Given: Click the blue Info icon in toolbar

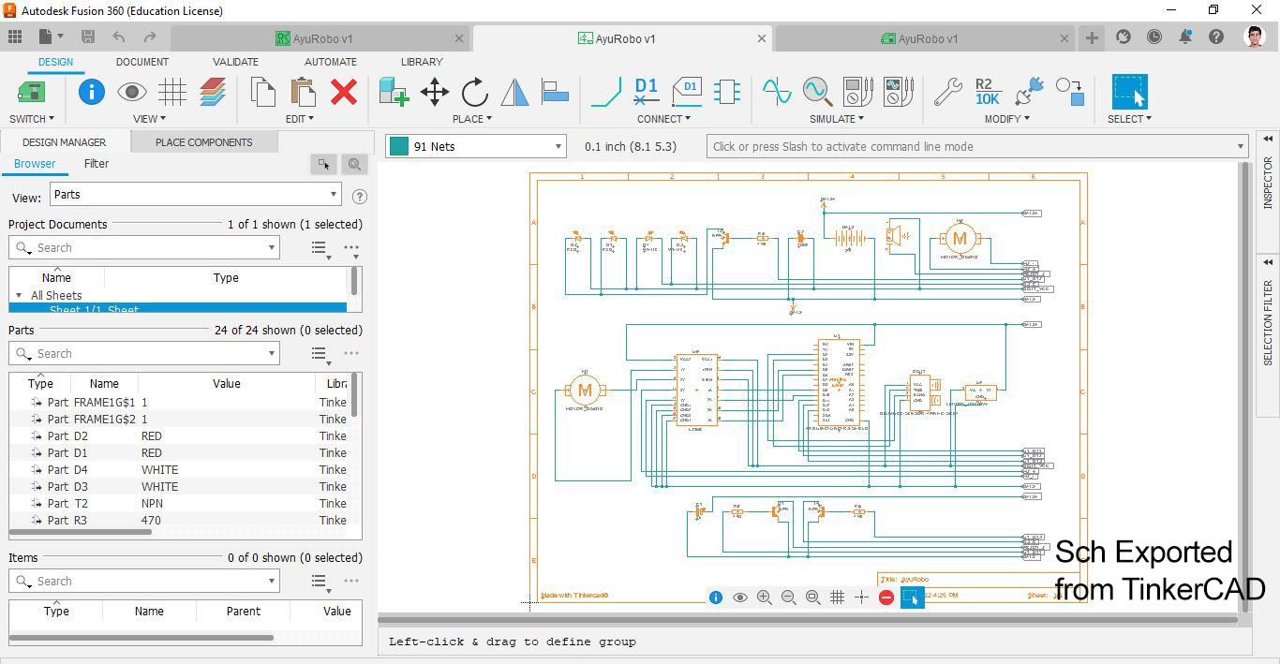Looking at the screenshot, I should [91, 92].
